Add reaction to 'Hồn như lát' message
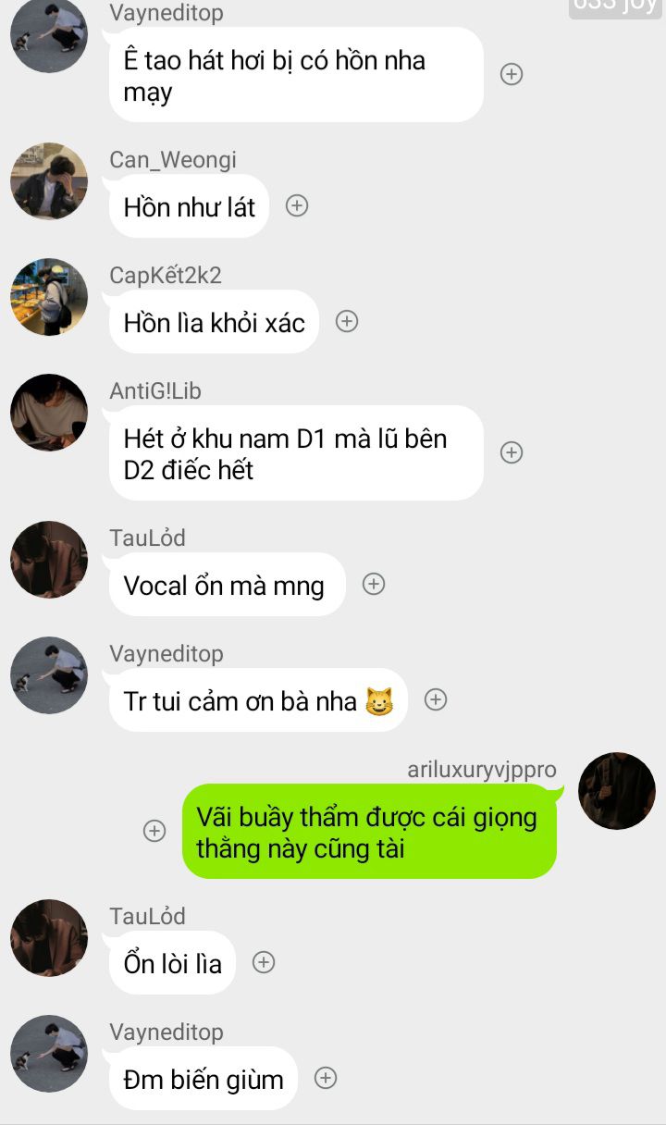The width and height of the screenshot is (666, 1125). coord(297,205)
